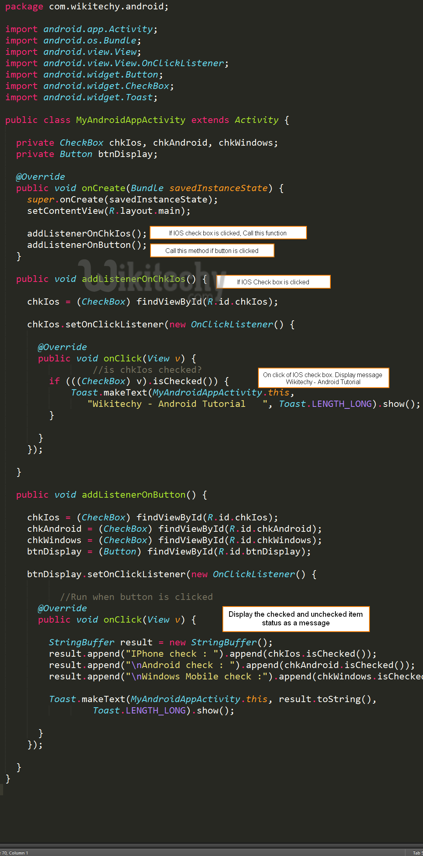This screenshot has height=856, width=423.
Task: Click the Toast.LENGTH_LONG).show(); line below result.toString()
Action: 163,711
